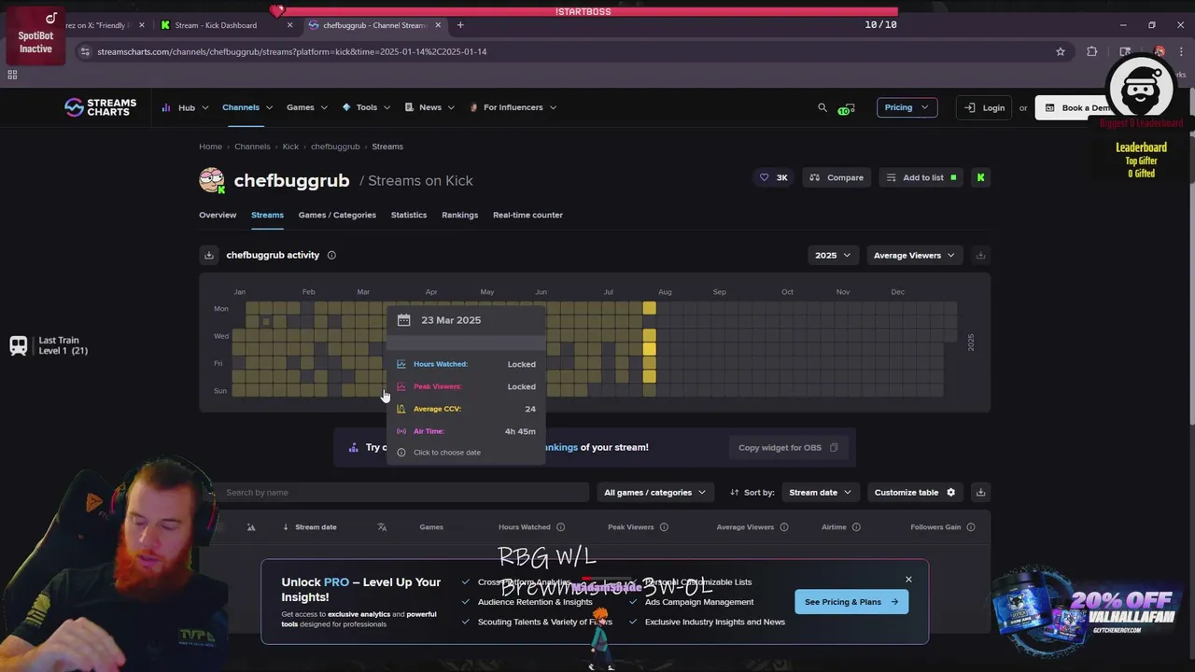Open the Real-time counter tab
Viewport: 1195px width, 672px height.
tap(527, 215)
